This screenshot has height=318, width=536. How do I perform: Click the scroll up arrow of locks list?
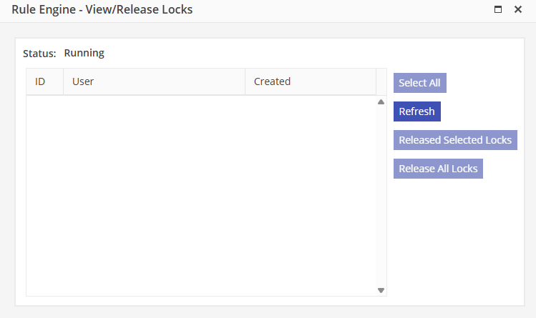[x=381, y=102]
